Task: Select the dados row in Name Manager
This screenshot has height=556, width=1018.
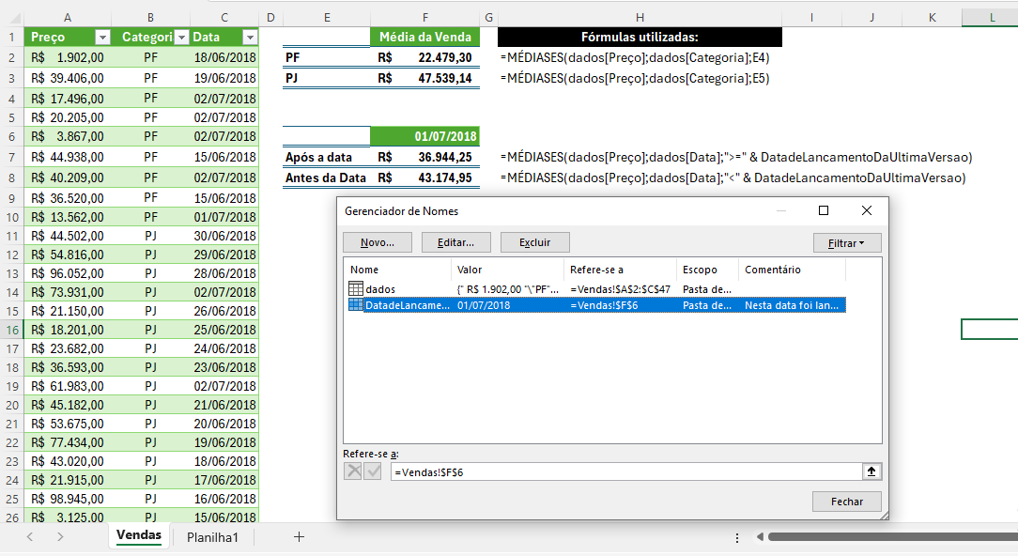Action: coord(596,289)
